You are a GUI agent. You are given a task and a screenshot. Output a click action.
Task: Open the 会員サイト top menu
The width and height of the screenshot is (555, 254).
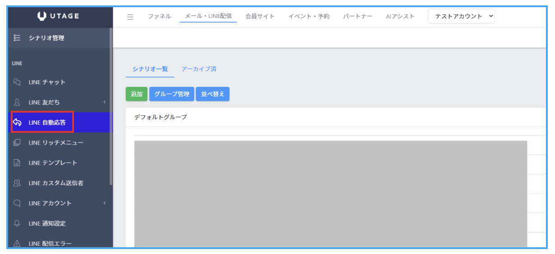click(x=259, y=17)
